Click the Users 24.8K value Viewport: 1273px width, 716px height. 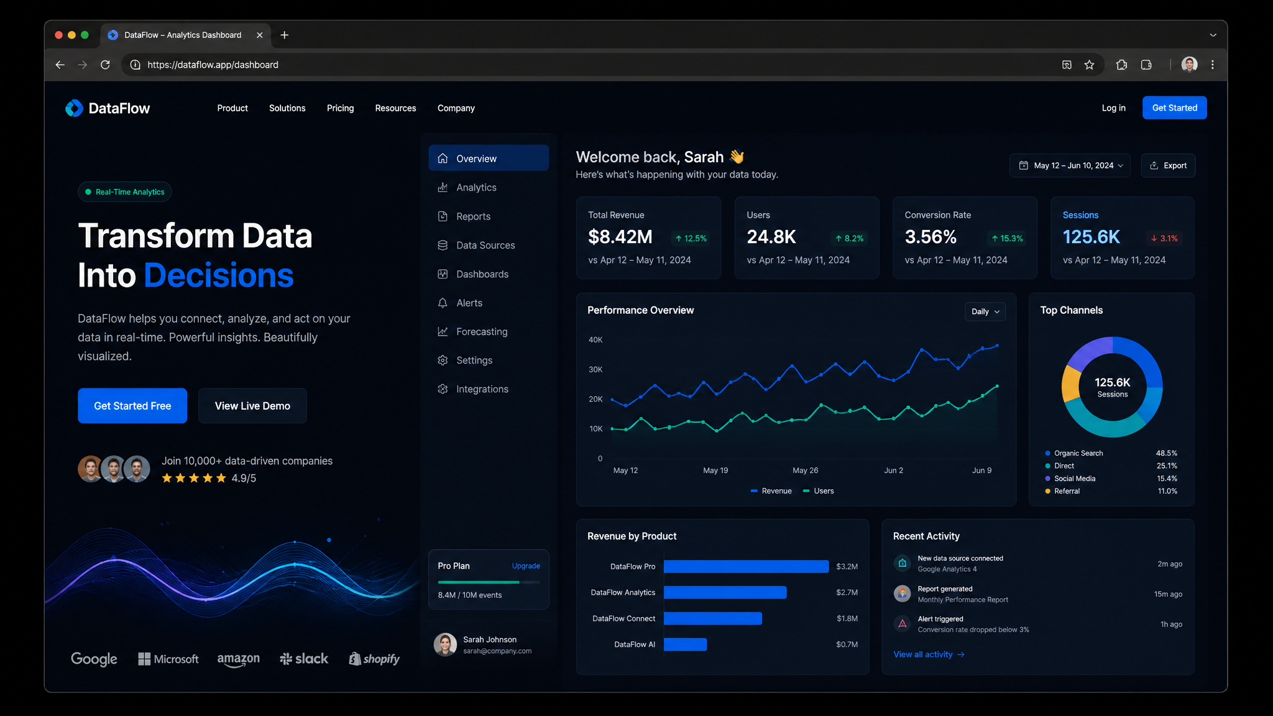tap(771, 237)
